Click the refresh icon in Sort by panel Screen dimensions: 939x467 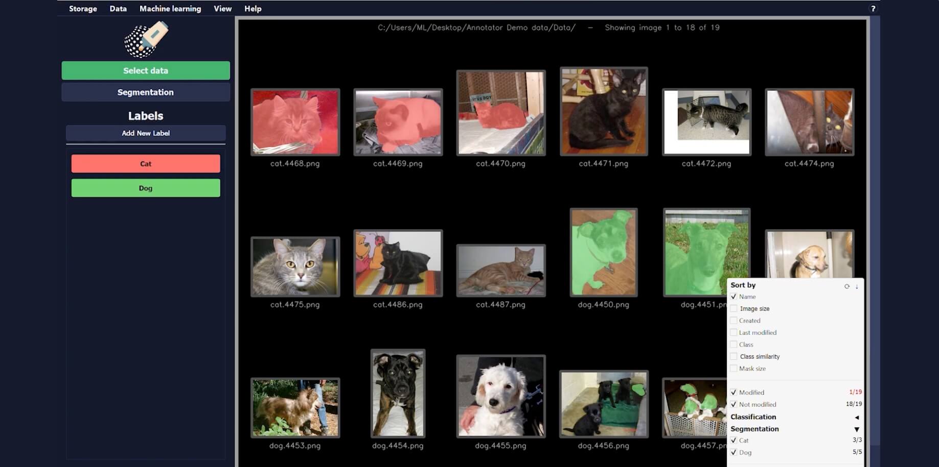(x=846, y=286)
